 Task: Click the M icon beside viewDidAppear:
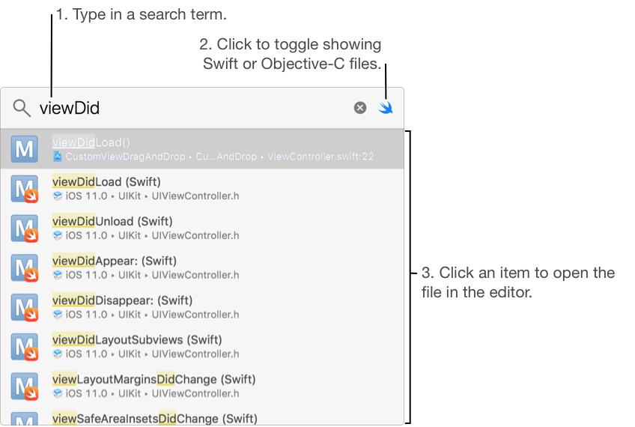(x=25, y=267)
